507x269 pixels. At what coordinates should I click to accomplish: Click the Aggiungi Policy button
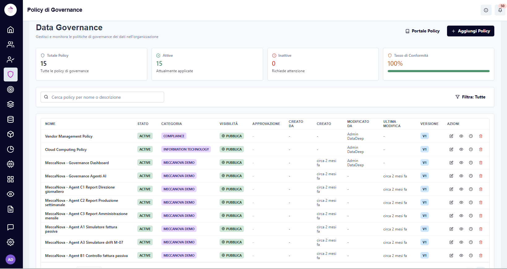pyautogui.click(x=471, y=31)
